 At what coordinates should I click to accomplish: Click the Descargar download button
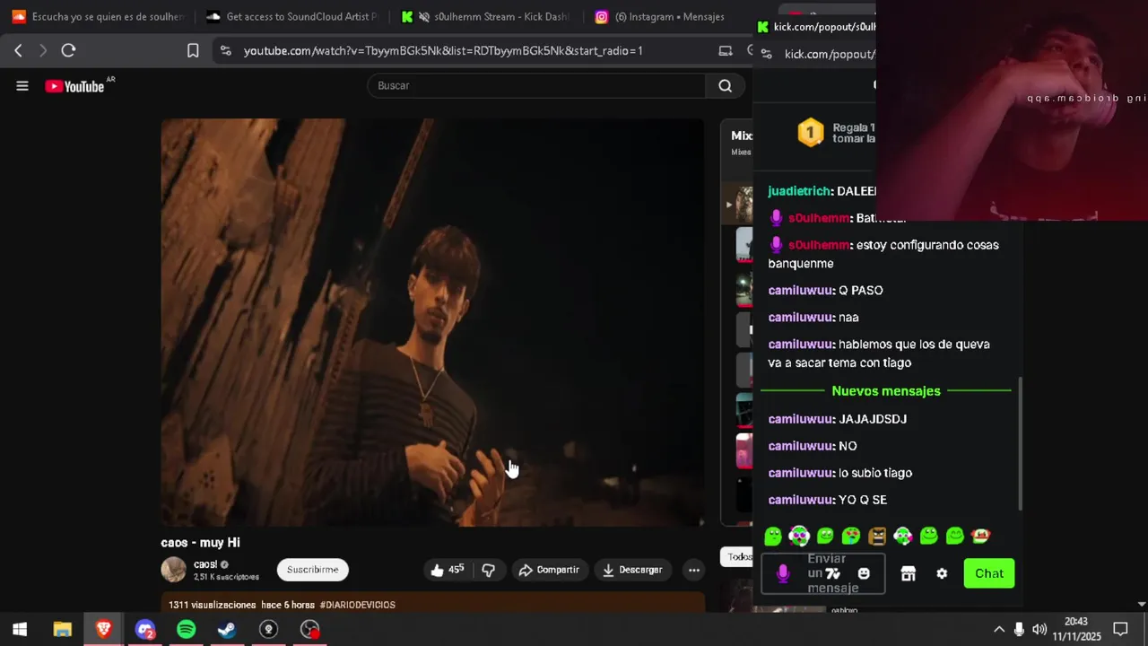pyautogui.click(x=632, y=570)
